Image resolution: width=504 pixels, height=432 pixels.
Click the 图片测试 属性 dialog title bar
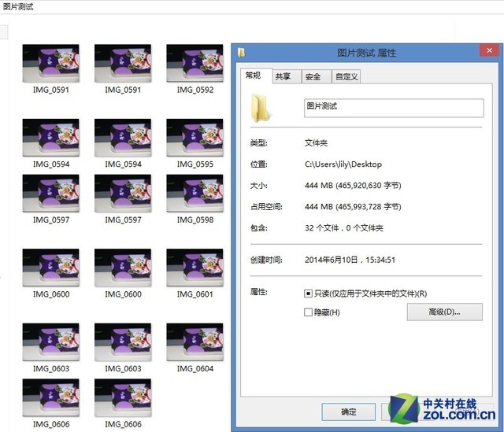pyautogui.click(x=367, y=53)
